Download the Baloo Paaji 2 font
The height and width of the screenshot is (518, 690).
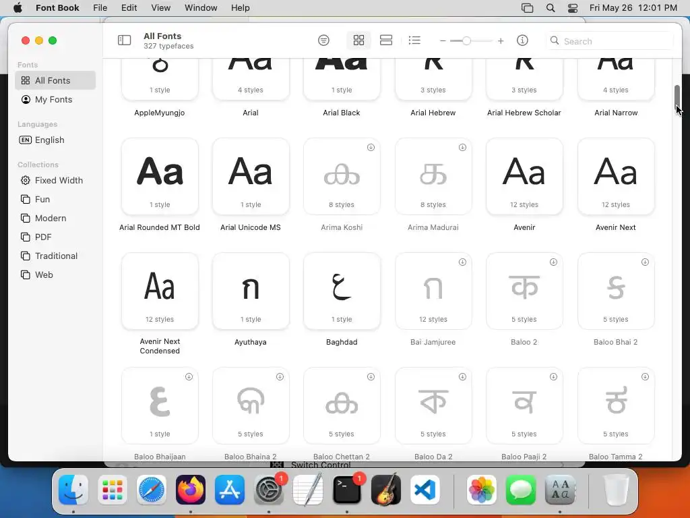(554, 376)
